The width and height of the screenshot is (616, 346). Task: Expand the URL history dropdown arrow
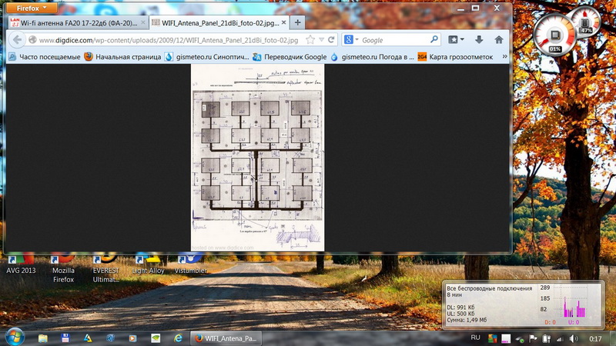click(321, 40)
